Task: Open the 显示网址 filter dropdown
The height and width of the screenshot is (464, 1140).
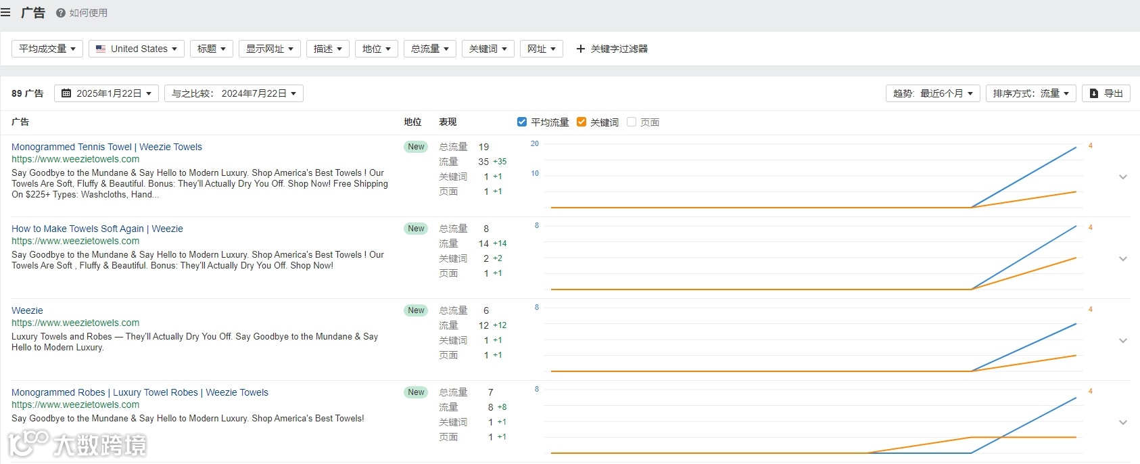Action: pos(270,49)
